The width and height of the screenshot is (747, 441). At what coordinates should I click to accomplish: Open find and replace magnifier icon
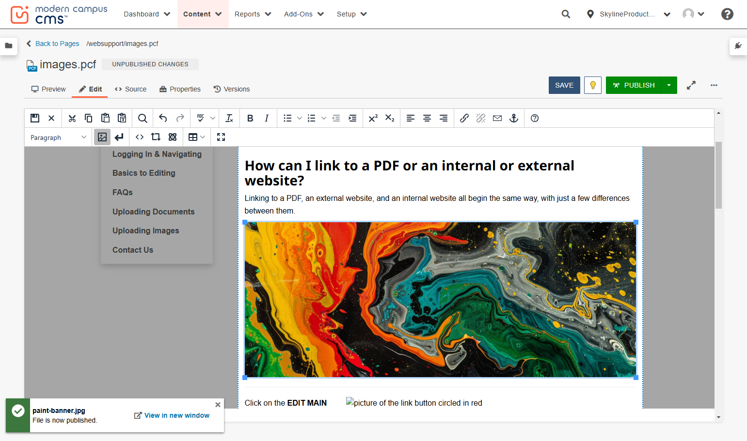pyautogui.click(x=143, y=118)
